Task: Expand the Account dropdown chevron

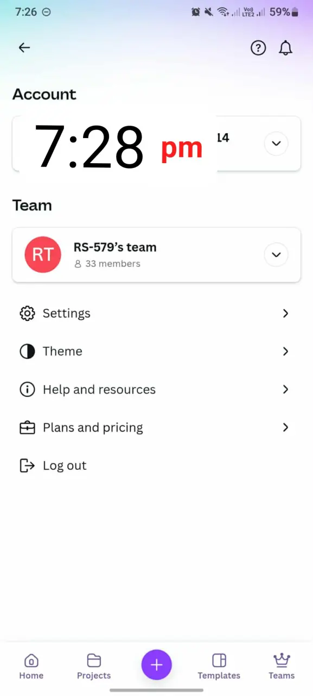Action: (276, 144)
